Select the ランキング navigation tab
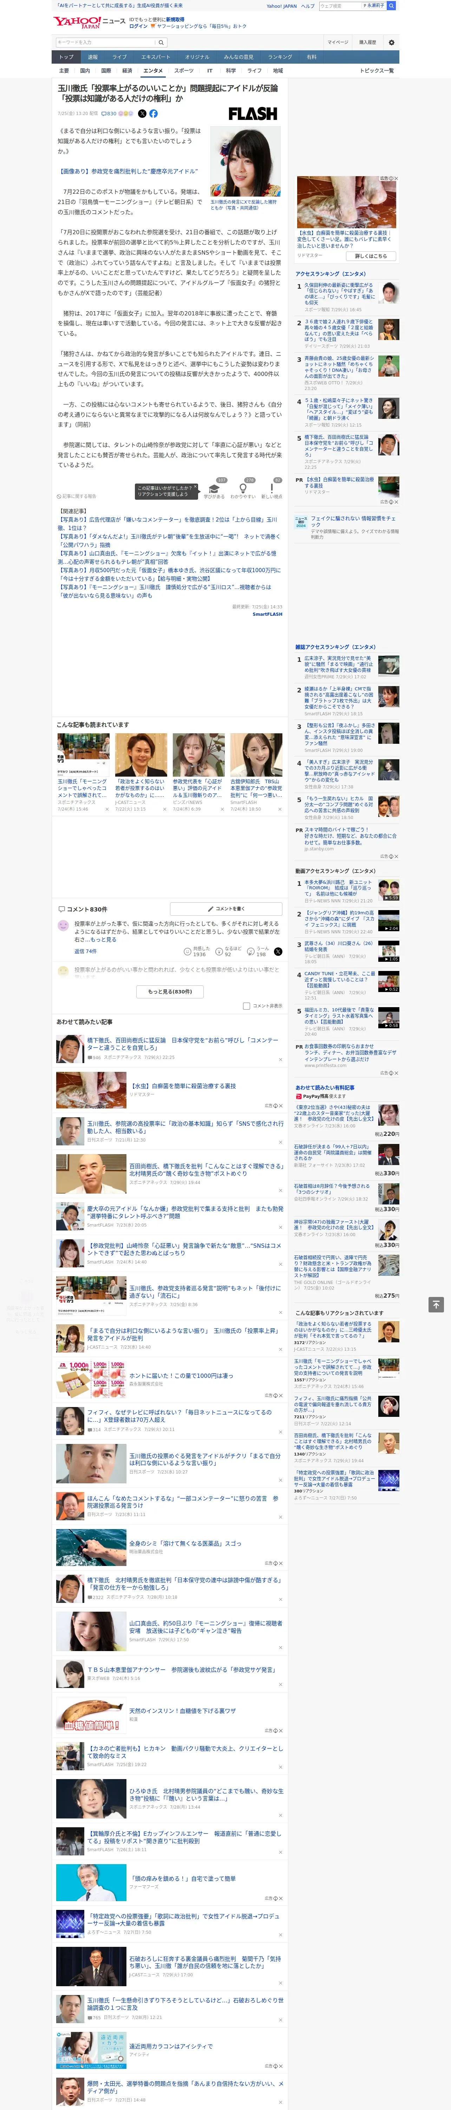The image size is (451, 2110). (280, 57)
